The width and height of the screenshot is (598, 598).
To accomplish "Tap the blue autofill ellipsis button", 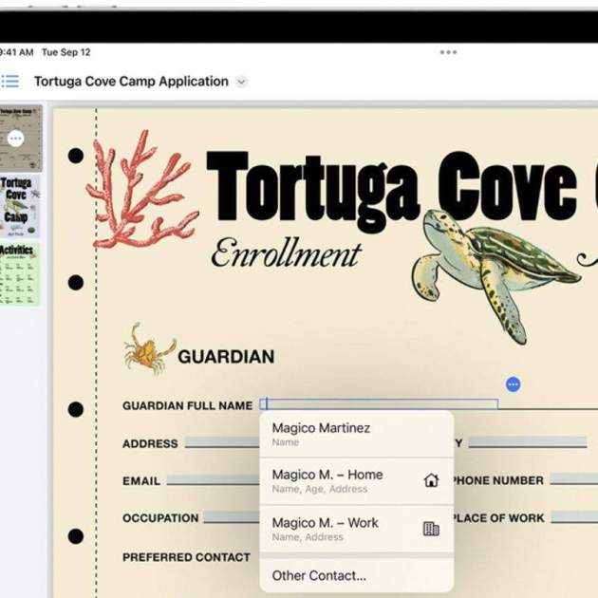I will (513, 384).
